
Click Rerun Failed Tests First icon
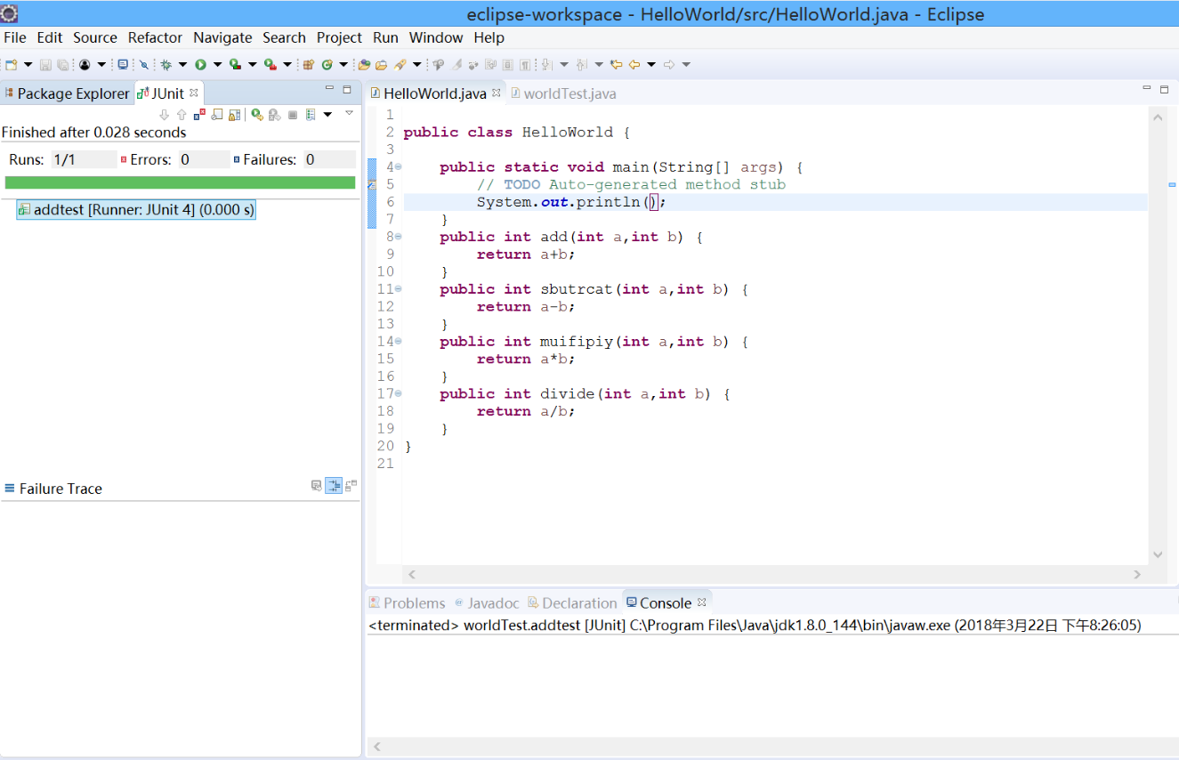click(x=275, y=115)
